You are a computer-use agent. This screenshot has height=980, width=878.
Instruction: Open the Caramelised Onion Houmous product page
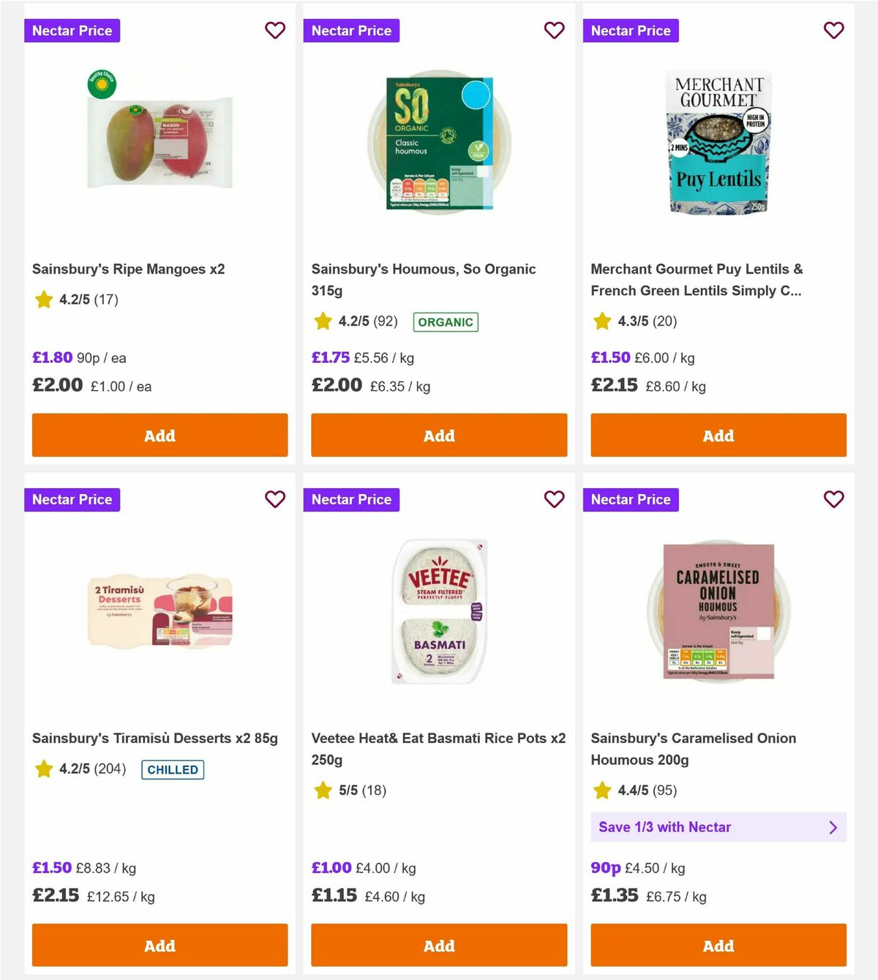click(x=693, y=749)
